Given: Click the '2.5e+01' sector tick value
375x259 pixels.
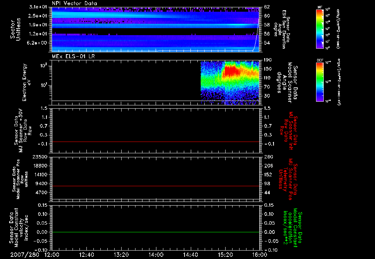Looking at the screenshot, I should pyautogui.click(x=38, y=16).
